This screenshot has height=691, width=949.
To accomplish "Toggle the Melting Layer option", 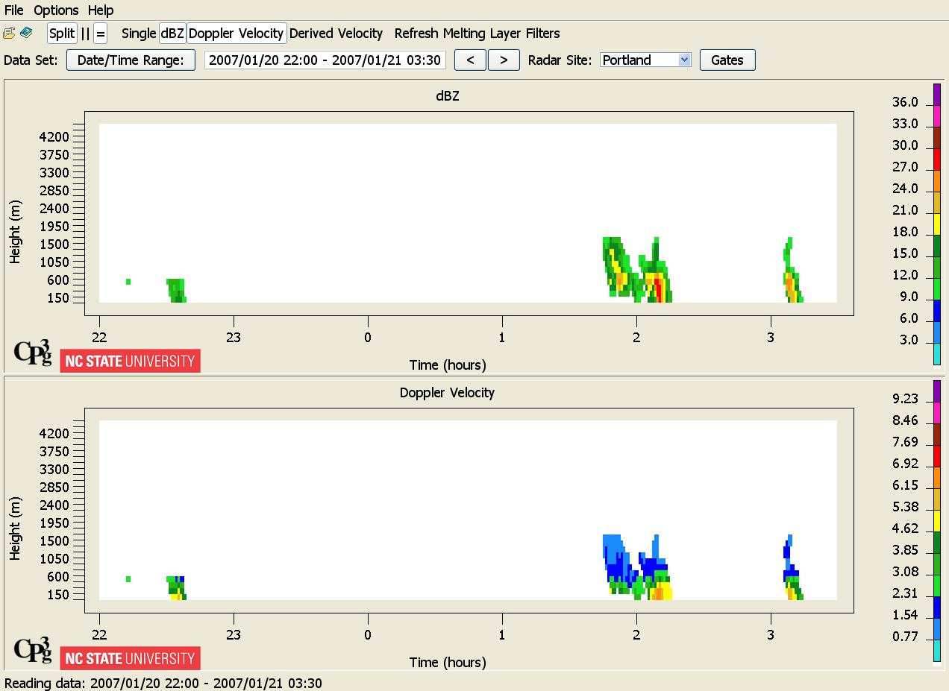I will [482, 34].
